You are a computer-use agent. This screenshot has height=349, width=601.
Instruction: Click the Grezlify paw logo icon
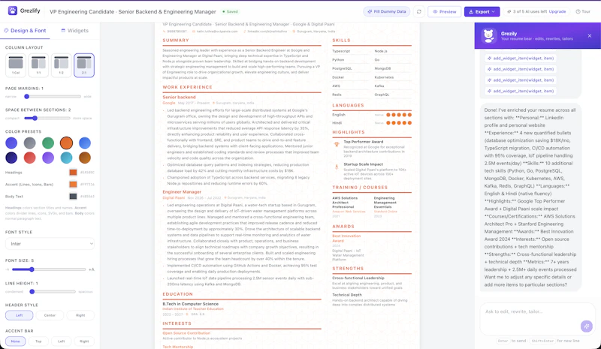pos(13,11)
